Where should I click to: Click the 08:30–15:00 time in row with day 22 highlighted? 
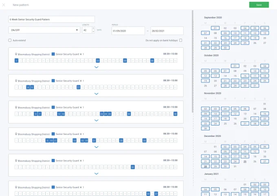[x=170, y=54]
